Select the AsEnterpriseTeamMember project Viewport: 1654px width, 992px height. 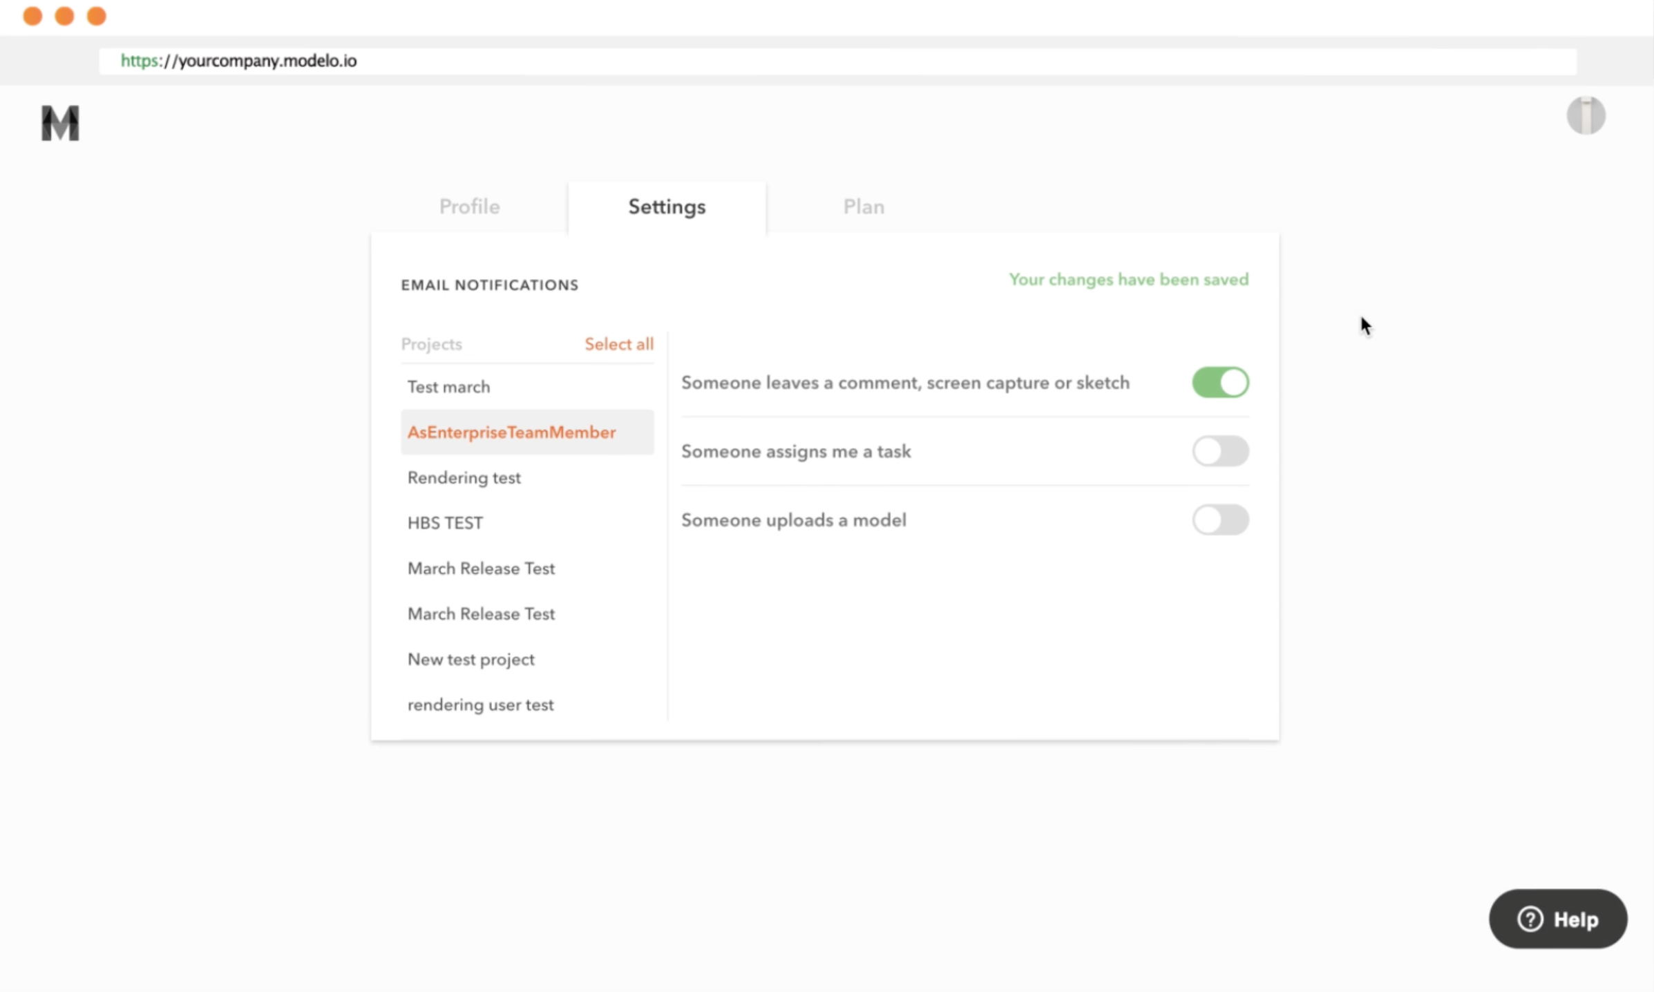[511, 432]
